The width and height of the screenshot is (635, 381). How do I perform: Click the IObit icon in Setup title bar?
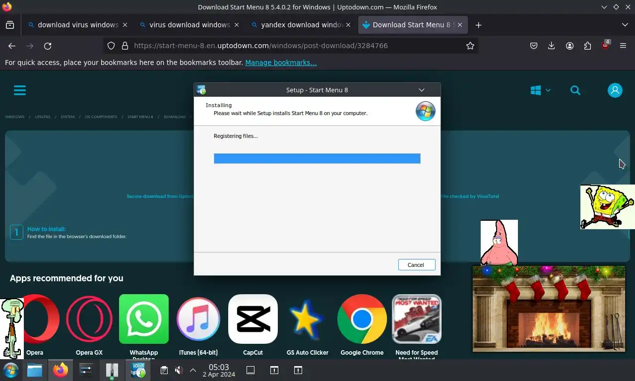pos(201,90)
